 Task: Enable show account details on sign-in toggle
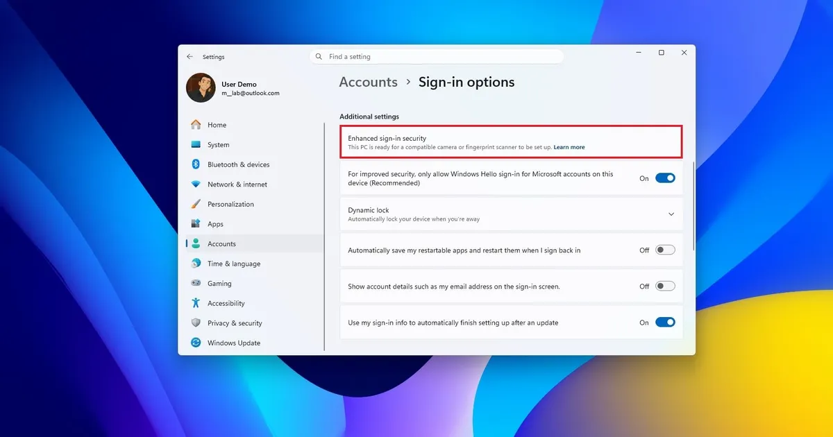665,286
